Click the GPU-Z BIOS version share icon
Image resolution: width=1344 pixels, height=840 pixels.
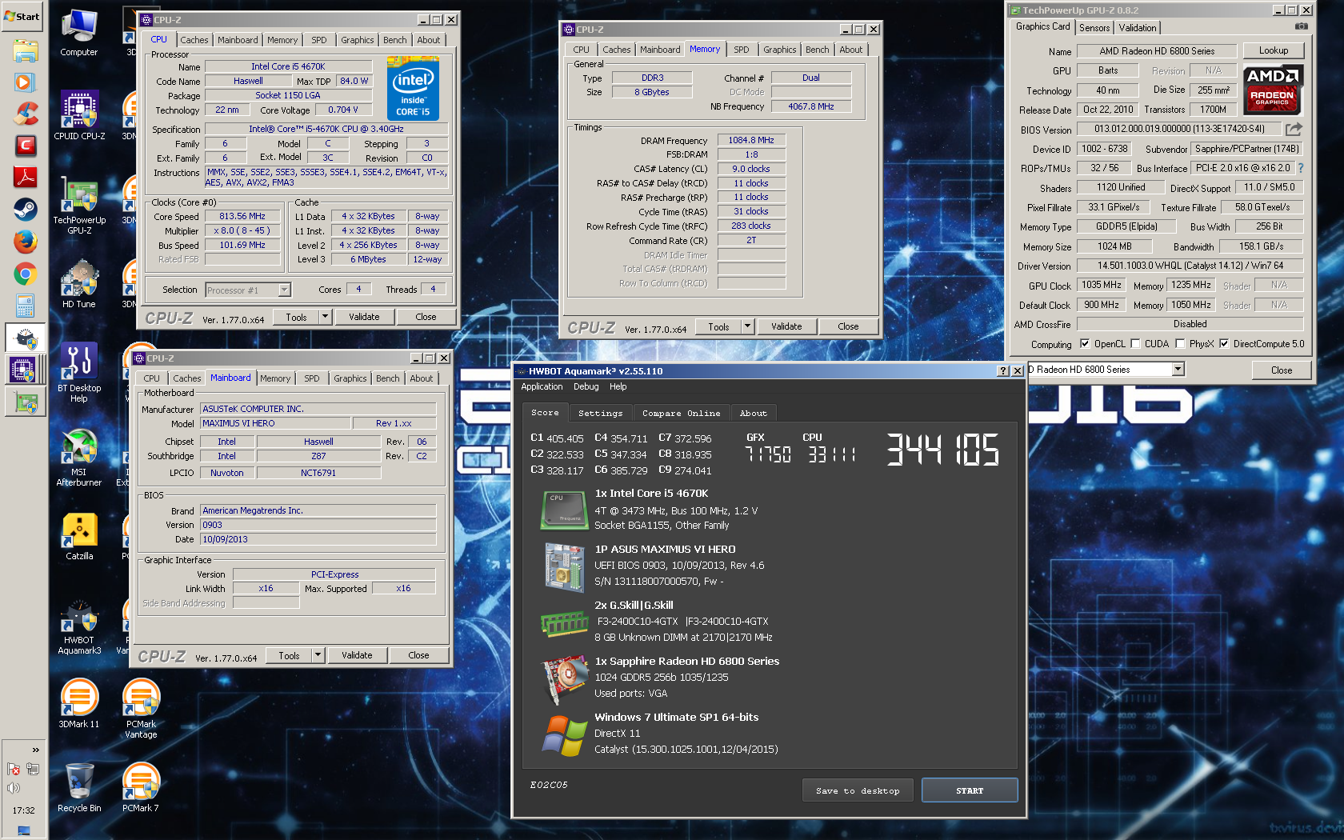[x=1294, y=129]
